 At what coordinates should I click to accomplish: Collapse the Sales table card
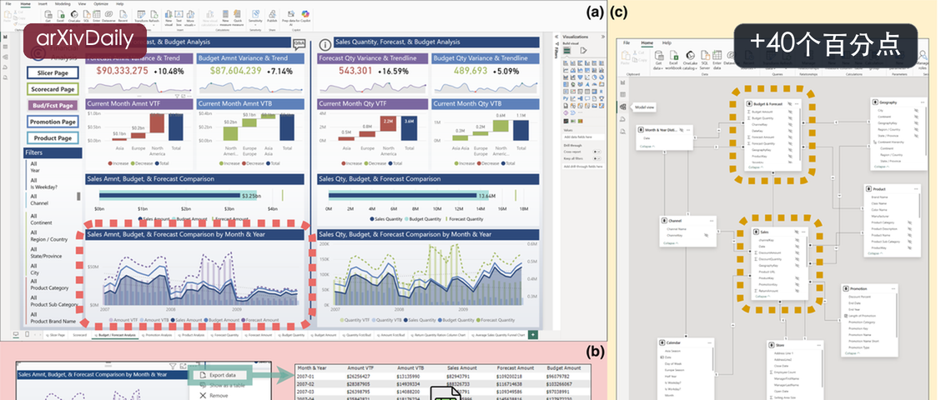click(762, 296)
